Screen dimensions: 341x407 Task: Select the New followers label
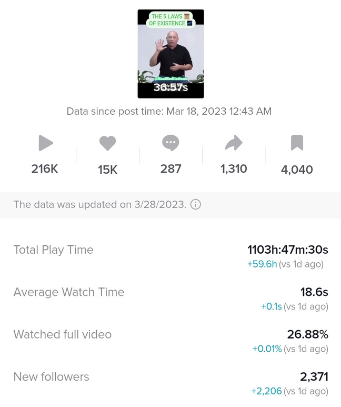pos(51,376)
